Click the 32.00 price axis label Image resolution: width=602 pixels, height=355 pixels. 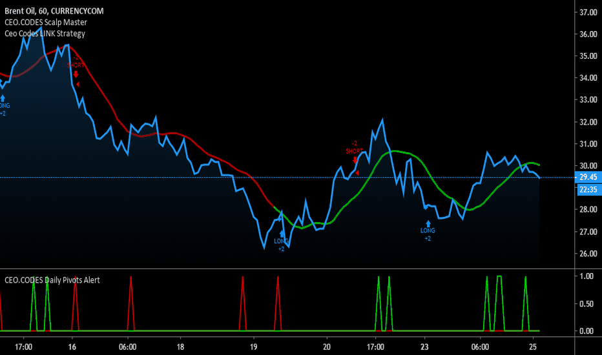pos(588,122)
